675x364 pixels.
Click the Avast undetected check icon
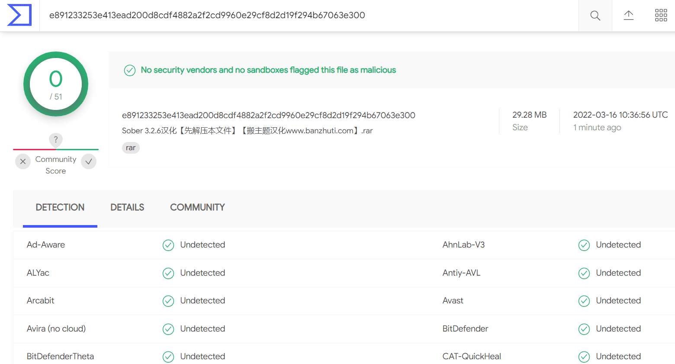pos(584,301)
